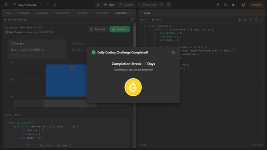Screen dimensions: 267x150
Task: Open the settings gear icon
Action: point(226,5)
